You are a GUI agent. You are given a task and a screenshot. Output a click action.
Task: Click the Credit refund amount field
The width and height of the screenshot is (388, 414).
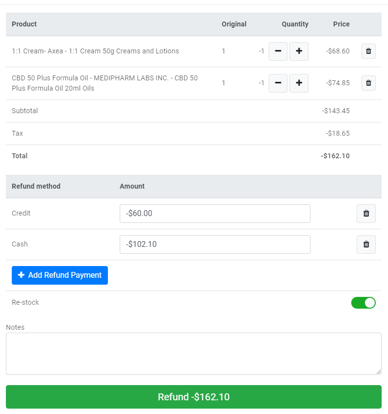(x=215, y=214)
